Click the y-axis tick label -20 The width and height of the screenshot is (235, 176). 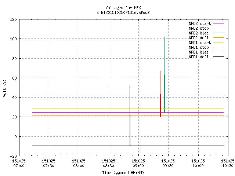14,156
